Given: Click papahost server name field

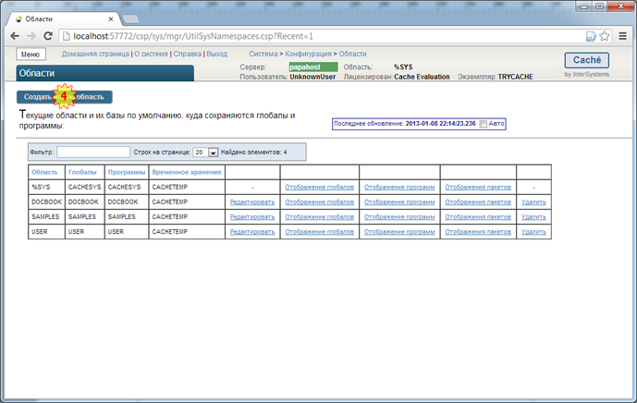Looking at the screenshot, I should coord(313,67).
